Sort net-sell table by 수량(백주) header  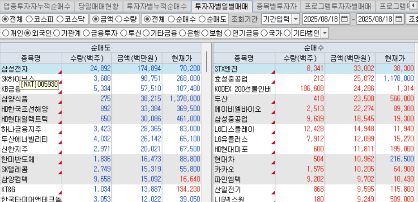coord(87,58)
